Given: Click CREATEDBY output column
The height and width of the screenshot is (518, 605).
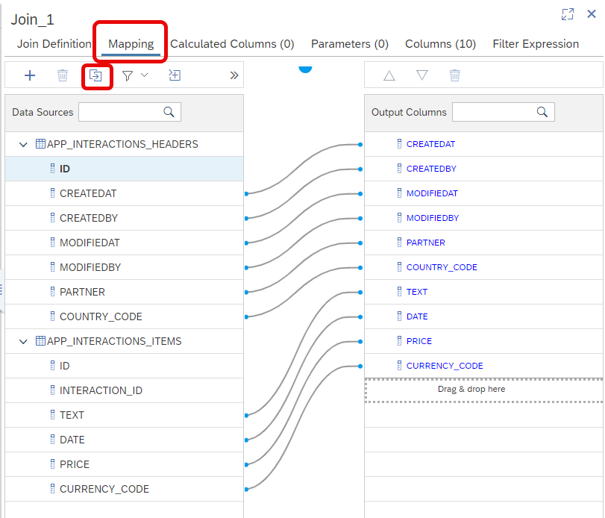Looking at the screenshot, I should [484, 169].
